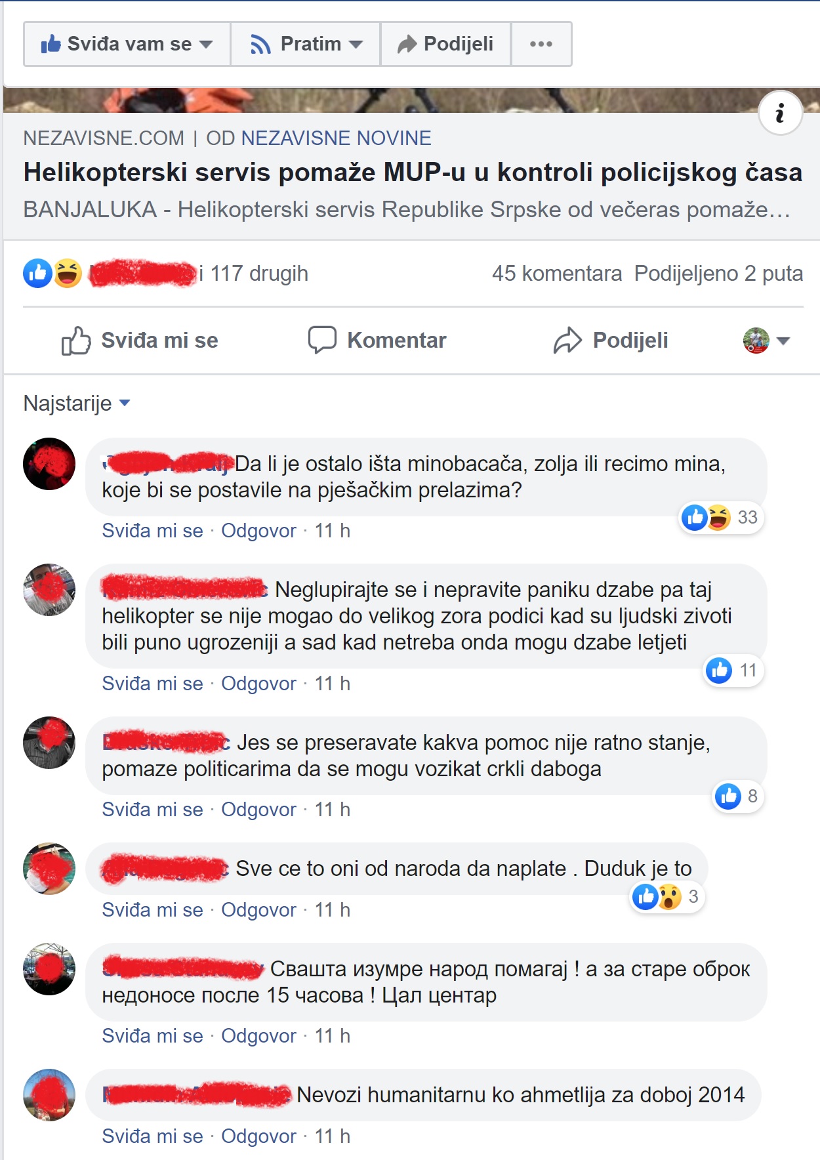Click 'Odgovor' under the Neglupirajte se comment
Image resolution: width=820 pixels, height=1160 pixels.
(258, 684)
